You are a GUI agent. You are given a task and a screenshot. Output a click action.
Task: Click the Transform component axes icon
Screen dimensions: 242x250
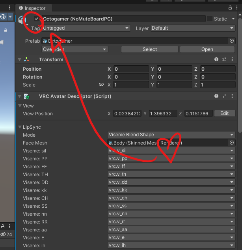coord(26,60)
